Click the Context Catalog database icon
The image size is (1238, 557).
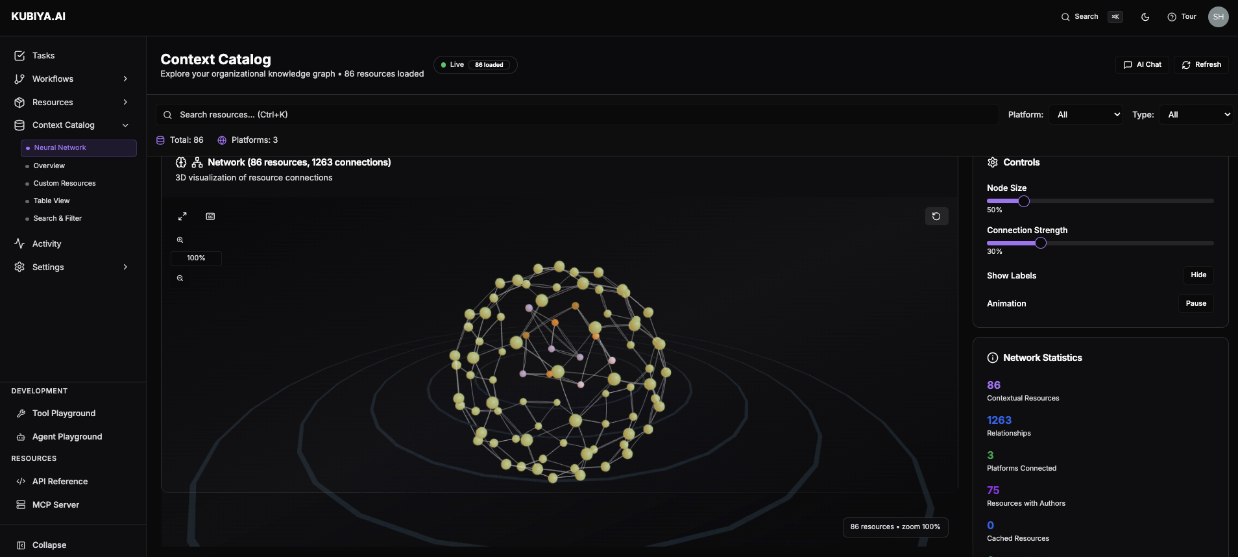click(19, 125)
